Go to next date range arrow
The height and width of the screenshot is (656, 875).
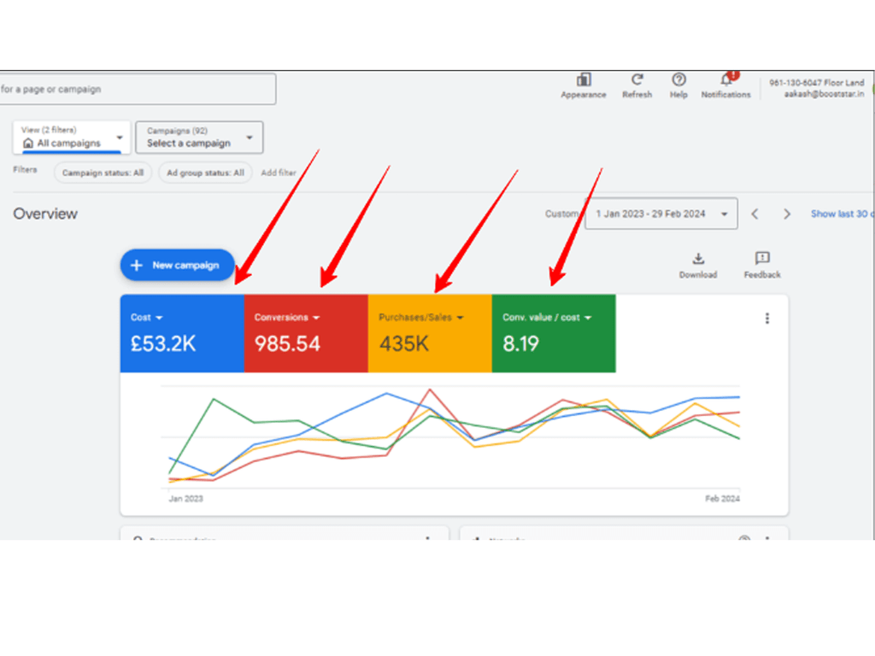pos(787,214)
